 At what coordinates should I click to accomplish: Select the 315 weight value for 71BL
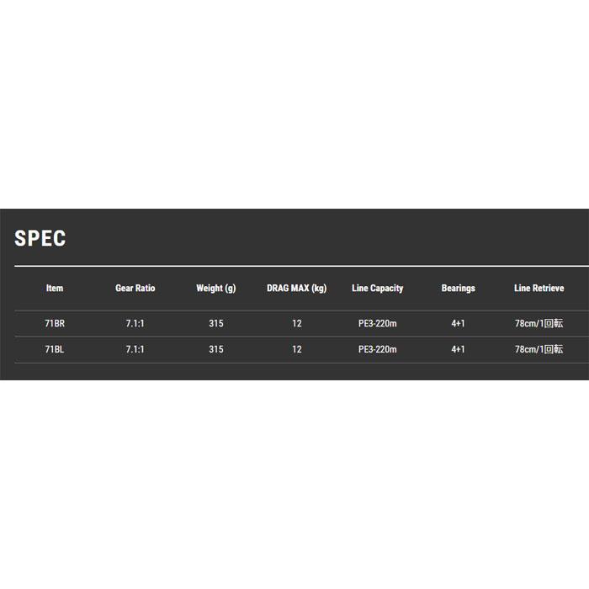216,349
